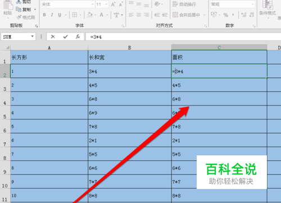Viewport: 281px width, 203px height.
Task: Align cell text to the right
Action: click(x=146, y=15)
